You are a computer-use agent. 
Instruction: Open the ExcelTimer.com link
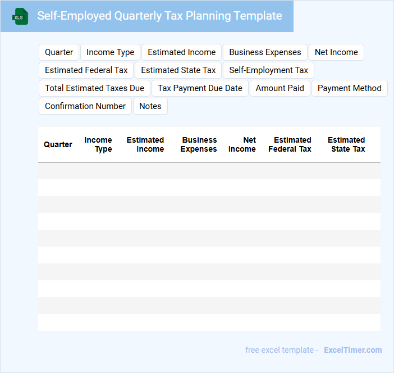pos(353,350)
